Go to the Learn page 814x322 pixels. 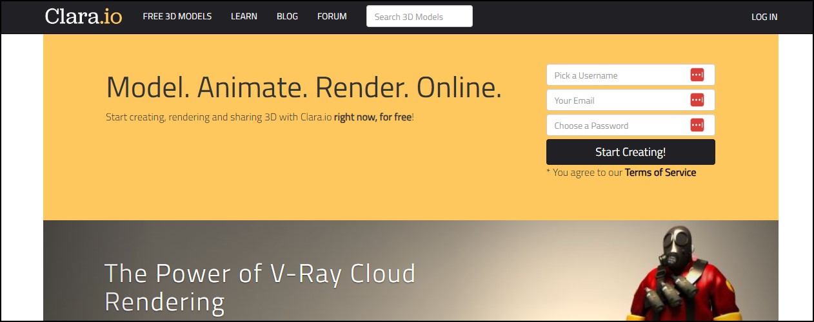(244, 17)
